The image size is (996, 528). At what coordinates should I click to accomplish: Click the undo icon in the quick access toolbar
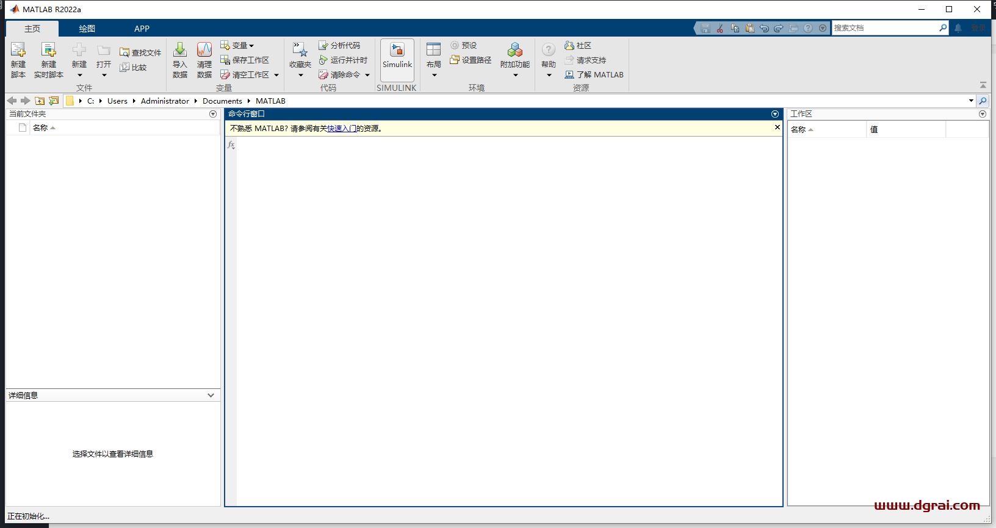click(764, 28)
